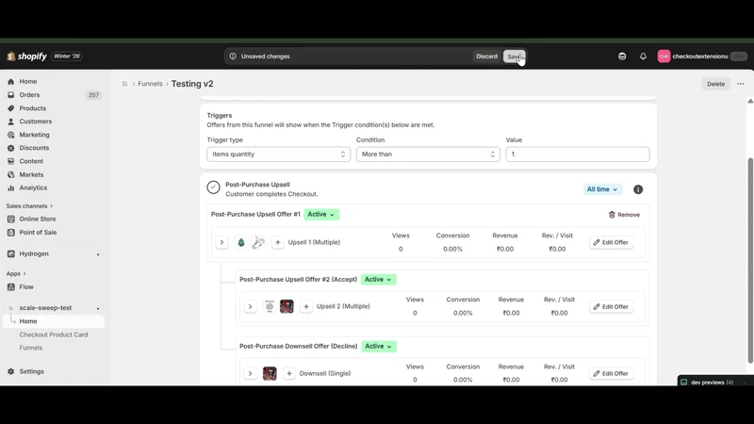The width and height of the screenshot is (754, 424).
Task: Select Home under scale-sweep-test
Action: point(55,321)
